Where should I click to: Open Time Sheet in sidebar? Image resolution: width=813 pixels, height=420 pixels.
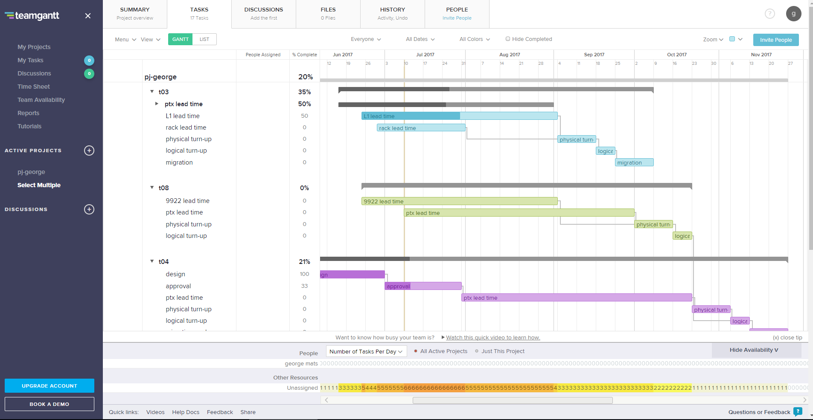tap(33, 87)
